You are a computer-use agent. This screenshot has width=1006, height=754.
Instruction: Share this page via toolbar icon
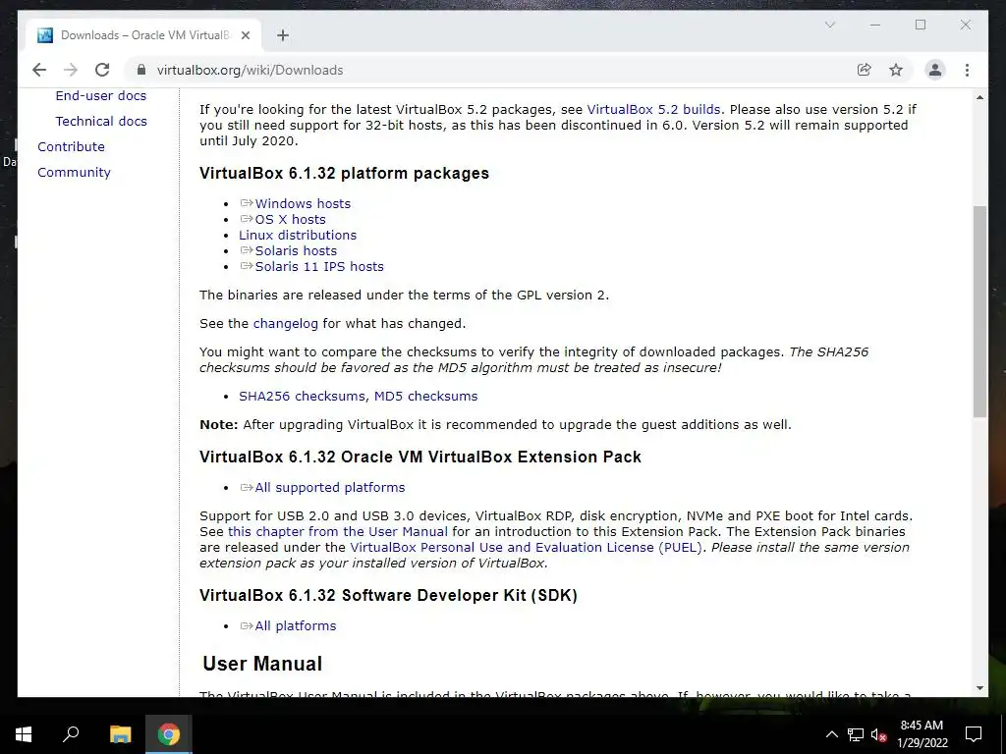865,70
